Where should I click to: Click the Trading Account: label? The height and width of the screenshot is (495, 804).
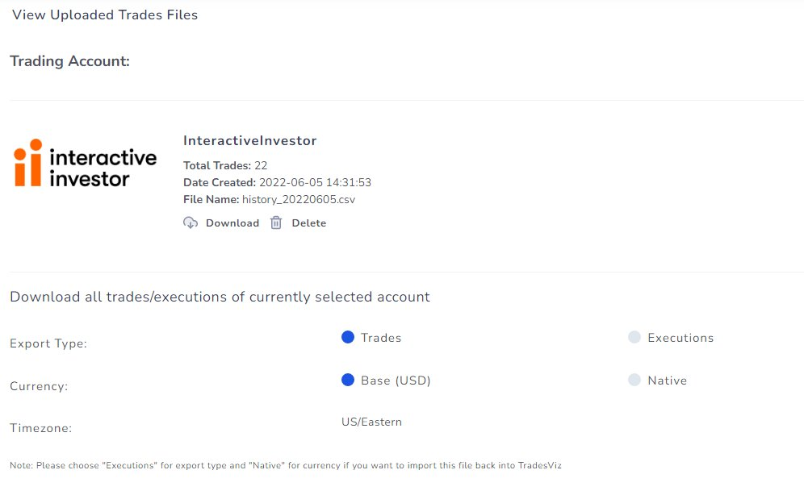pos(69,61)
